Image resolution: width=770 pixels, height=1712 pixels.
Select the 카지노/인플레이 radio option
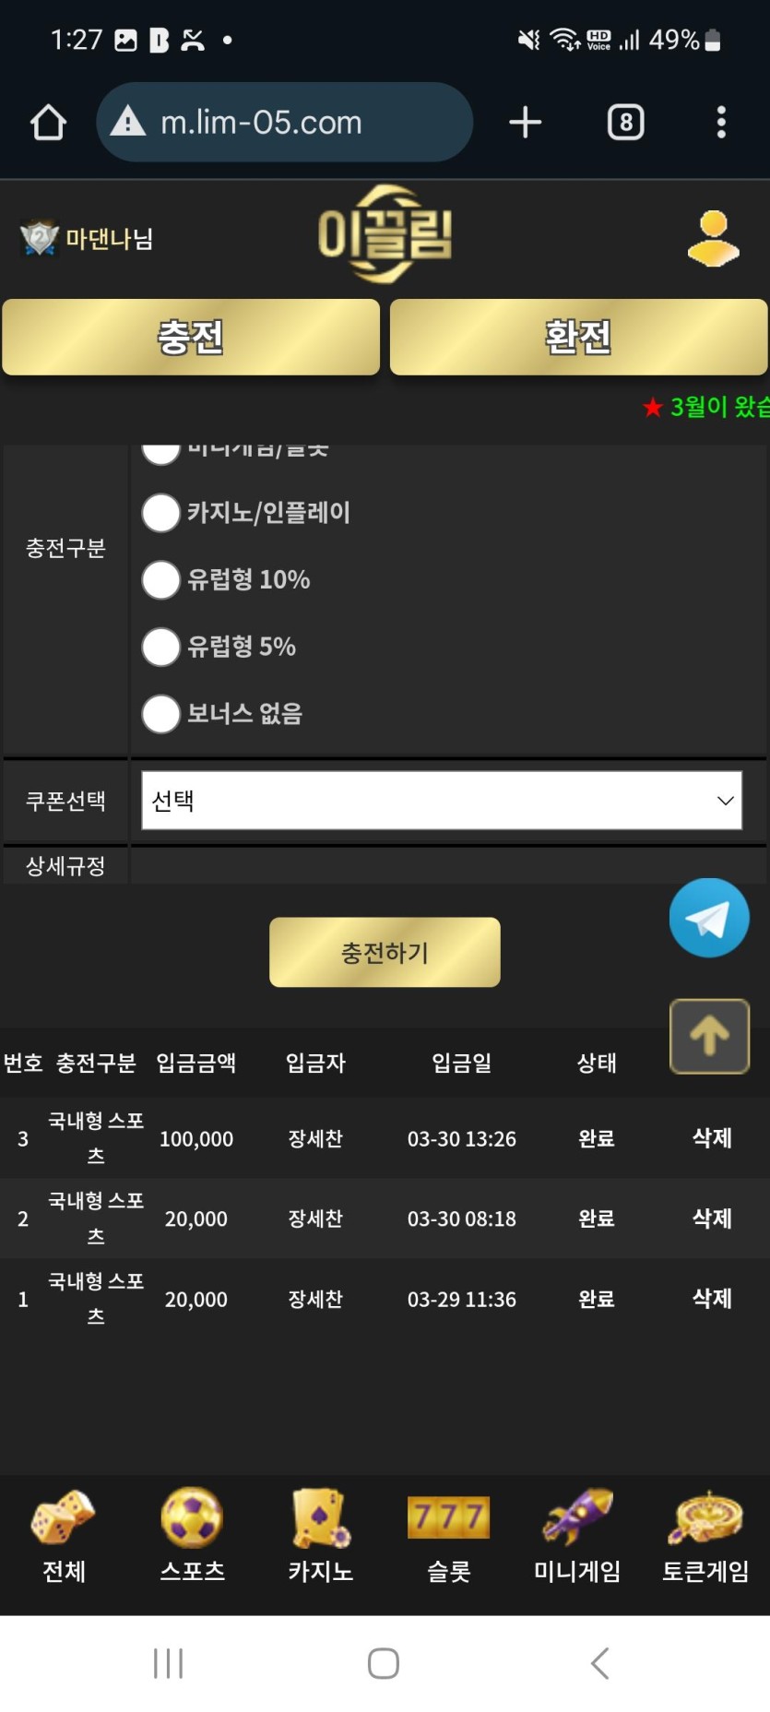[161, 513]
